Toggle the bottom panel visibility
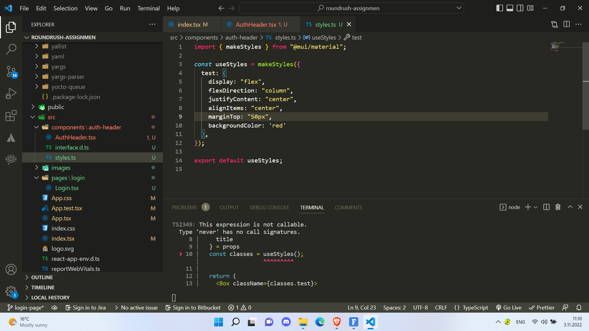This screenshot has height=331, width=589. pyautogui.click(x=510, y=8)
